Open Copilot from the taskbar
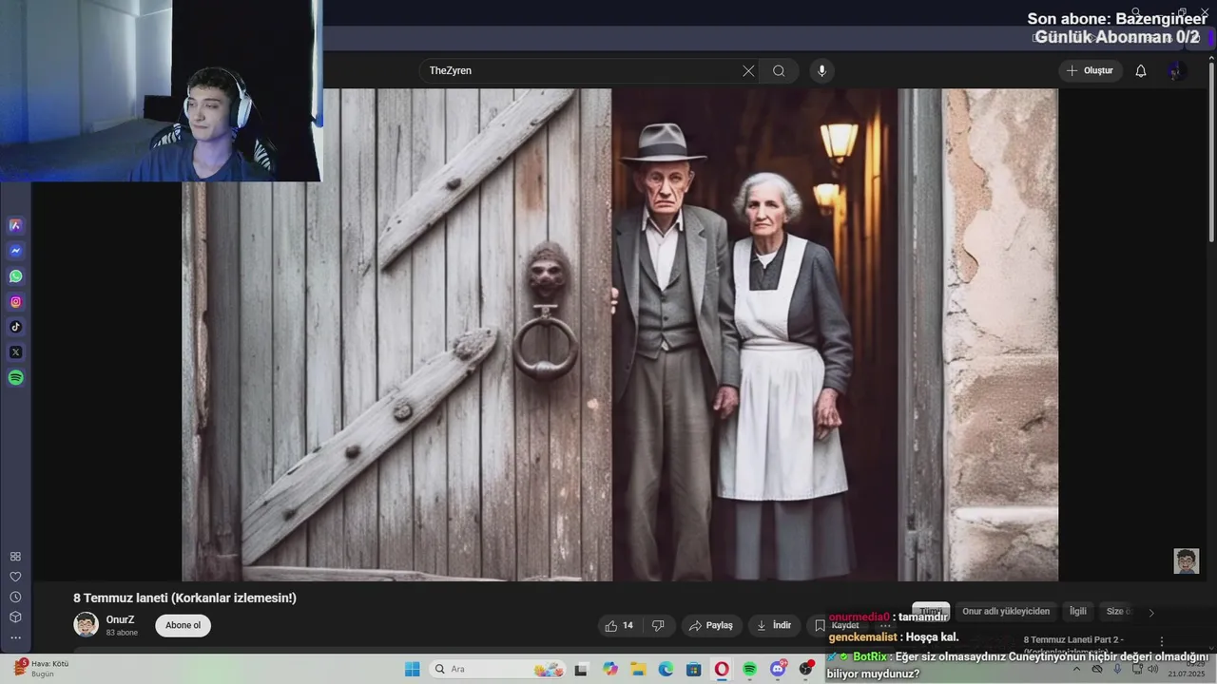Screen dimensions: 1217x684 610,669
